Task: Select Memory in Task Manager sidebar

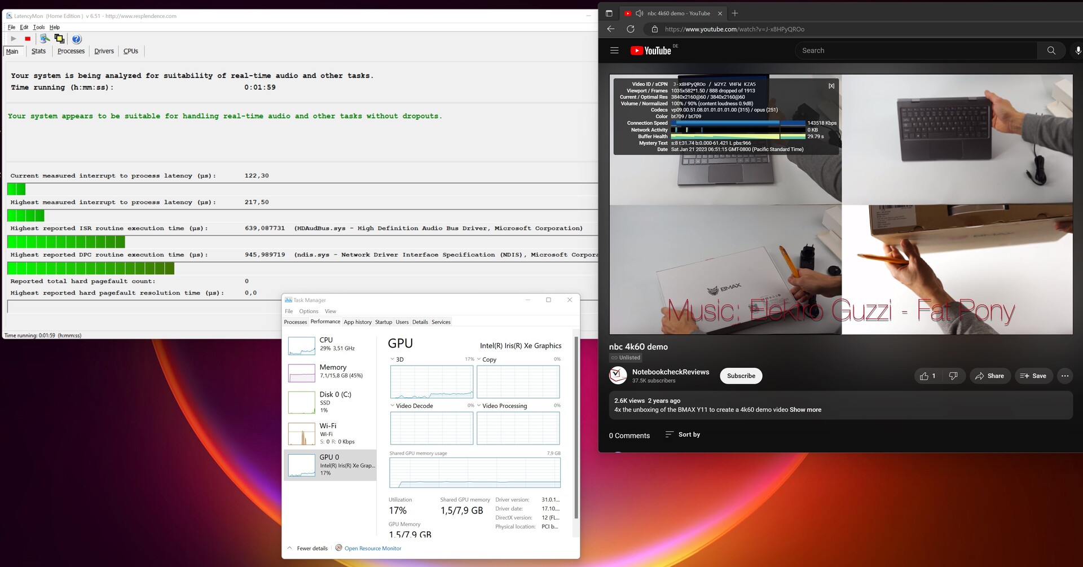Action: [x=330, y=372]
